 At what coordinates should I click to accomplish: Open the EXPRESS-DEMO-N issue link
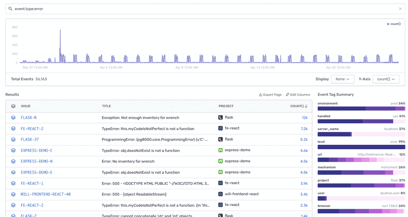click(36, 161)
